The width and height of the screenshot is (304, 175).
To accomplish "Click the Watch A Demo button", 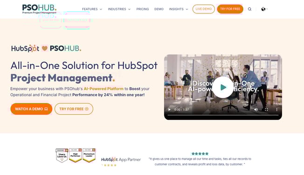I will click(x=31, y=109).
